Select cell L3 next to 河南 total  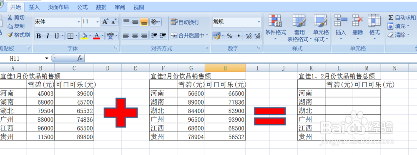coord(339,93)
